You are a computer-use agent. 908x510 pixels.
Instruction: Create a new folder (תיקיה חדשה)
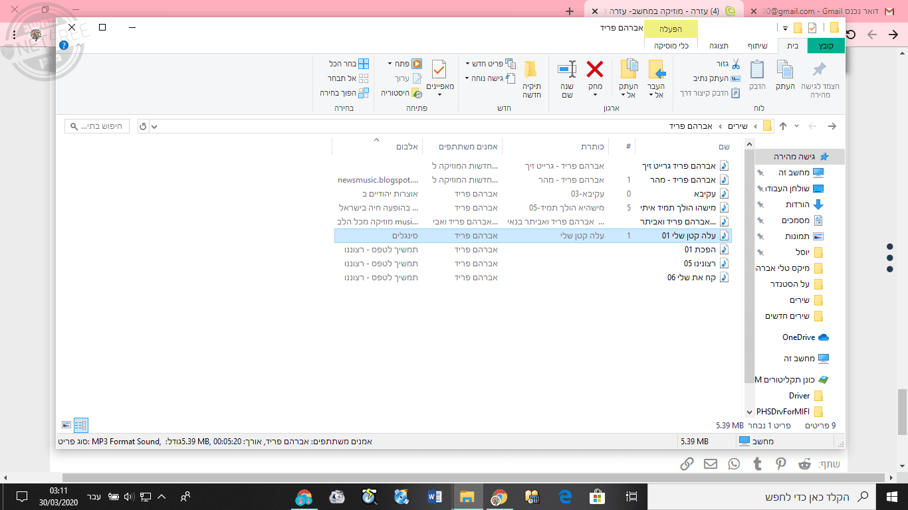[x=531, y=79]
